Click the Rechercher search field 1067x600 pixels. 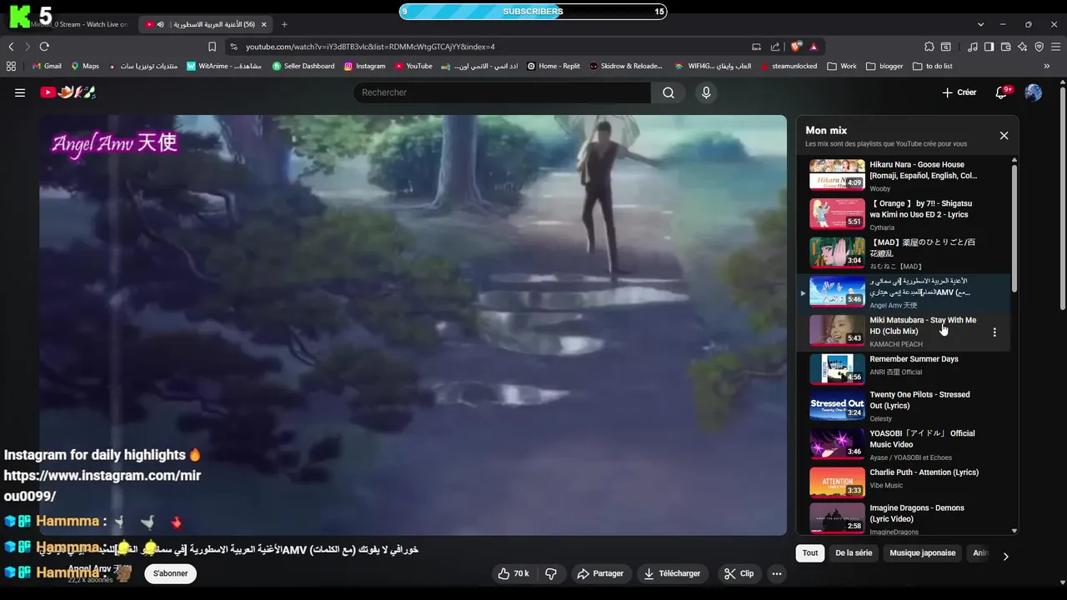[x=503, y=92]
